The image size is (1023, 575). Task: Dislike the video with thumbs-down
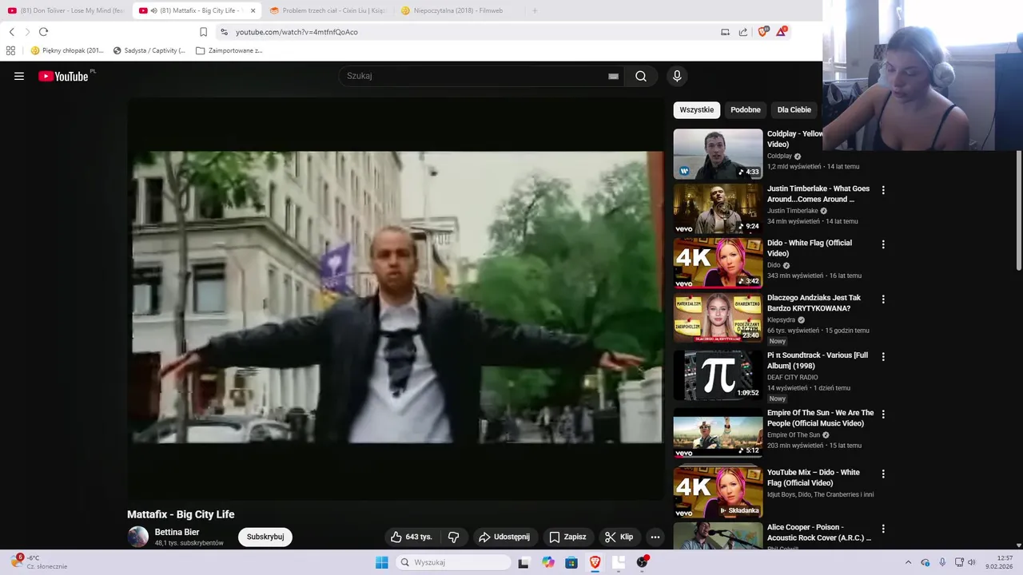click(x=453, y=537)
